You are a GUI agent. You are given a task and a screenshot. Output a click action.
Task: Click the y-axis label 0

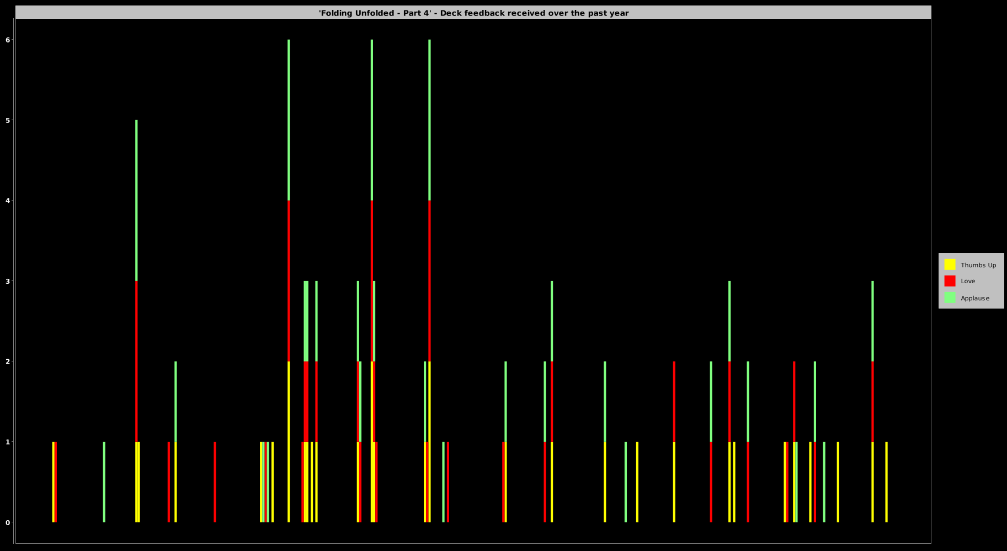pyautogui.click(x=8, y=522)
